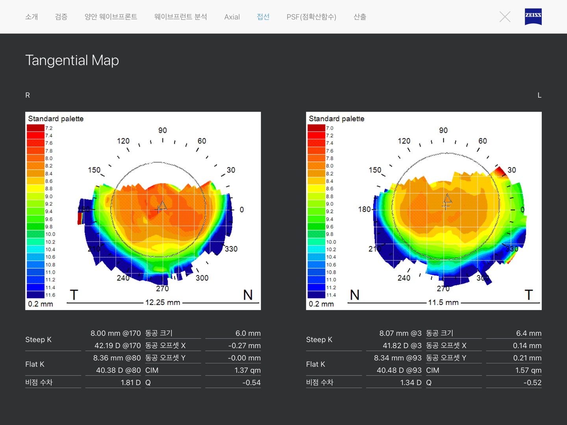Click the 11.6 dark blue swatch in right palette

pos(35,295)
